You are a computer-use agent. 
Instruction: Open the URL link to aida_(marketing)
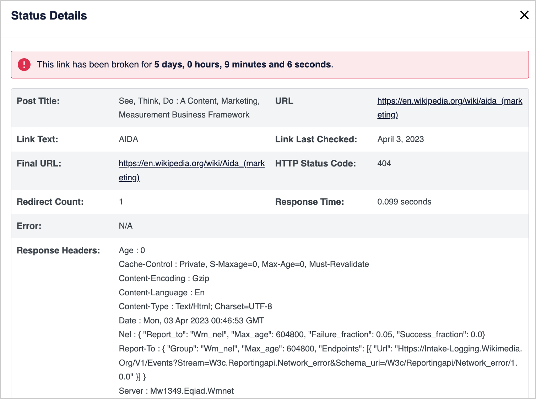449,108
